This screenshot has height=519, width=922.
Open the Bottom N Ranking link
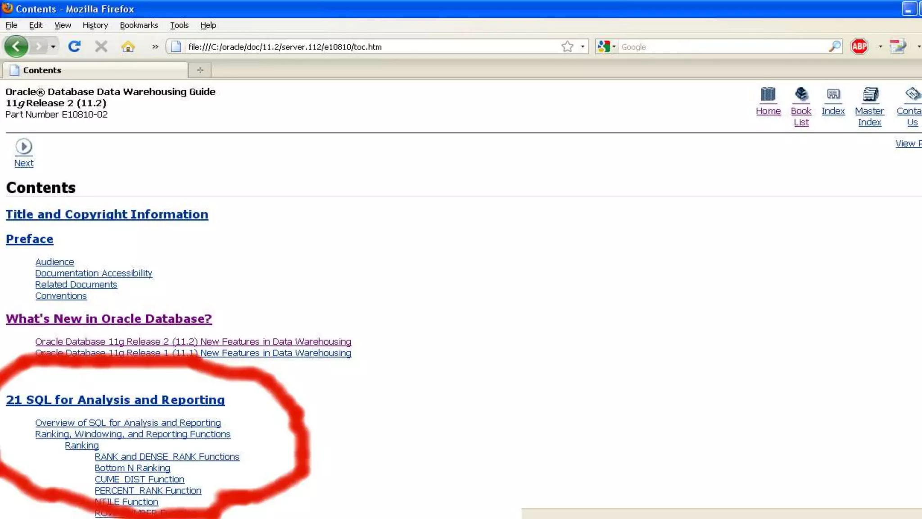click(132, 468)
